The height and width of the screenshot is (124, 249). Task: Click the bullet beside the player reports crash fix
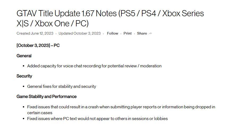(24, 107)
